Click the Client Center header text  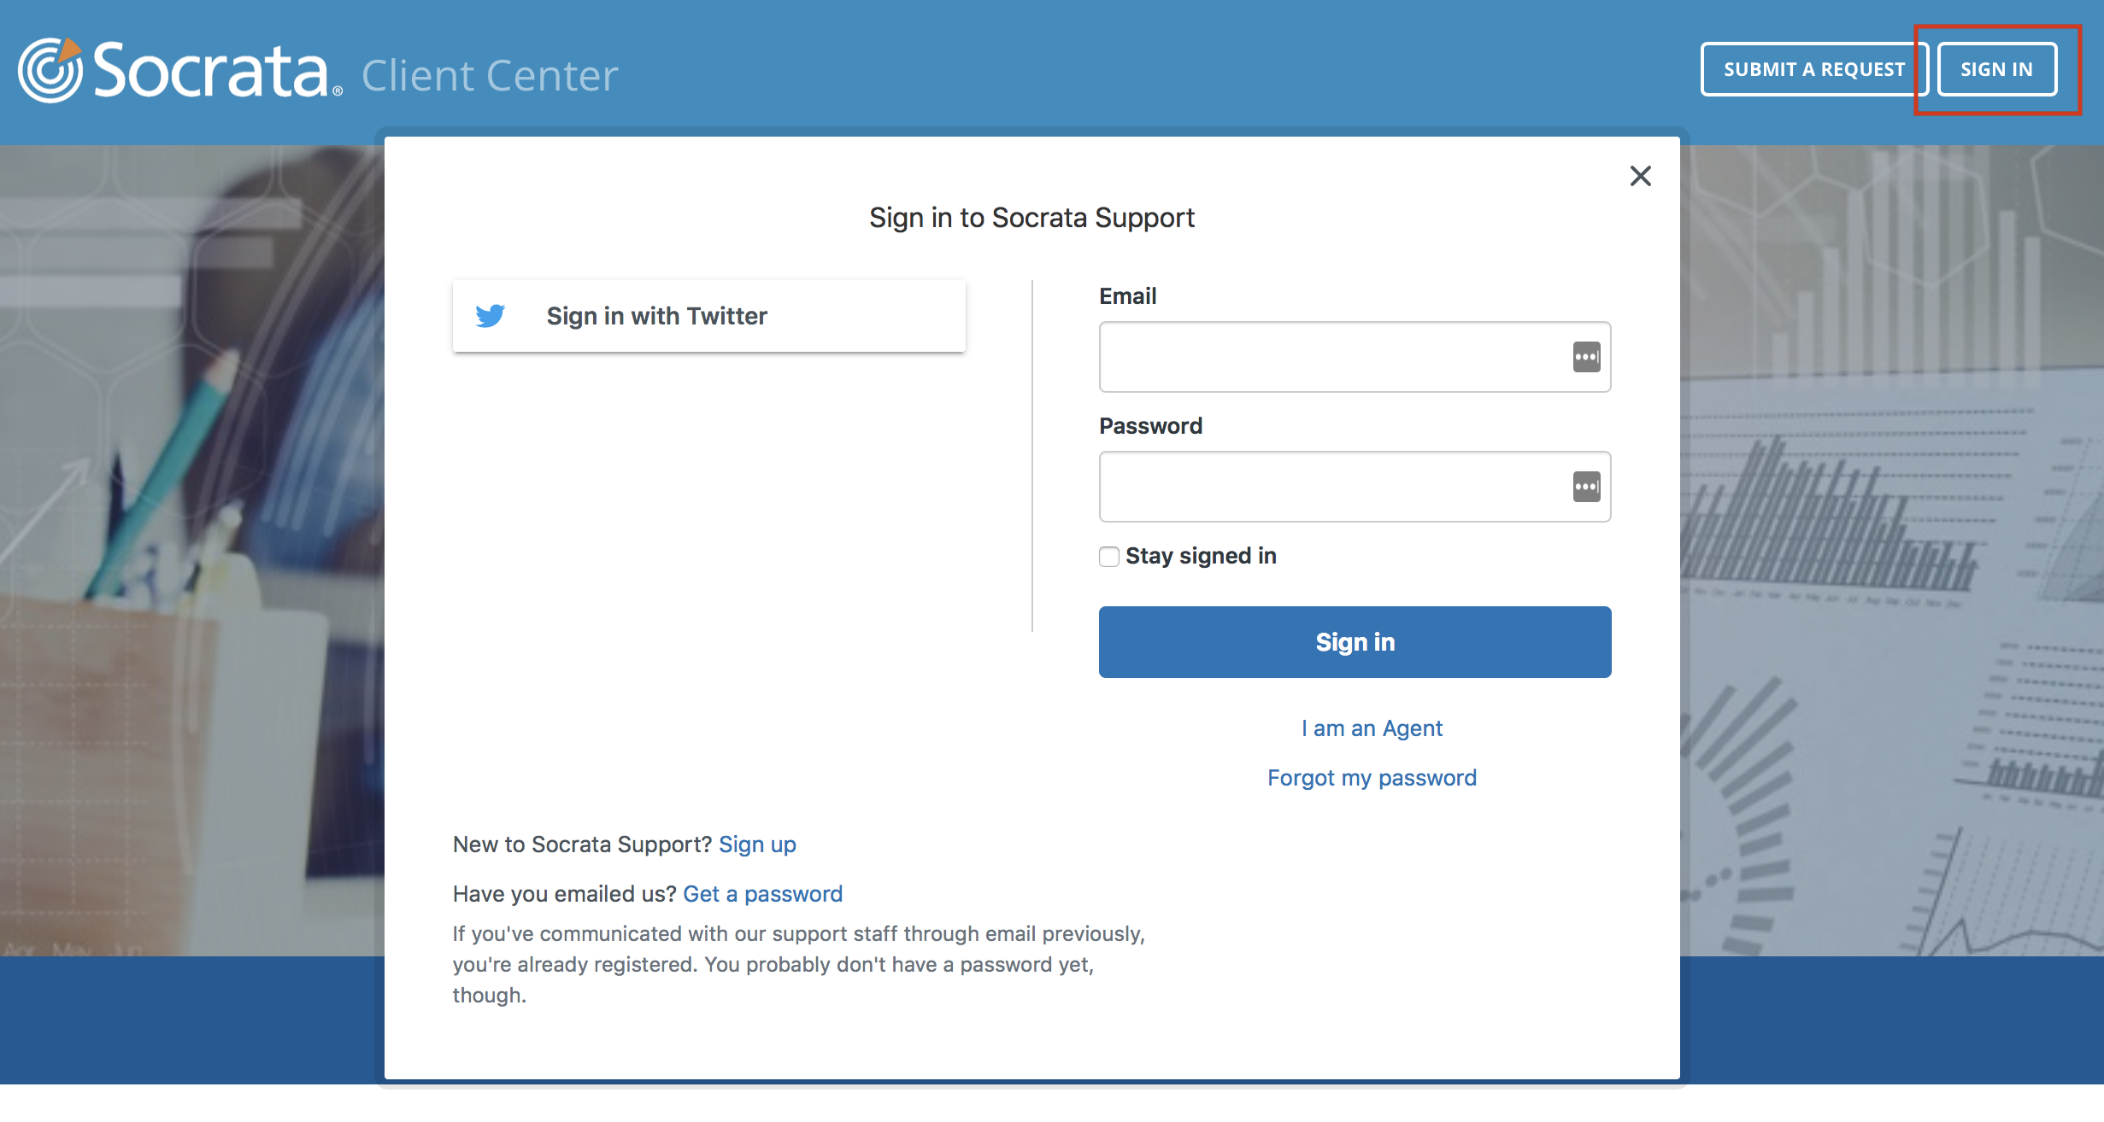(490, 76)
